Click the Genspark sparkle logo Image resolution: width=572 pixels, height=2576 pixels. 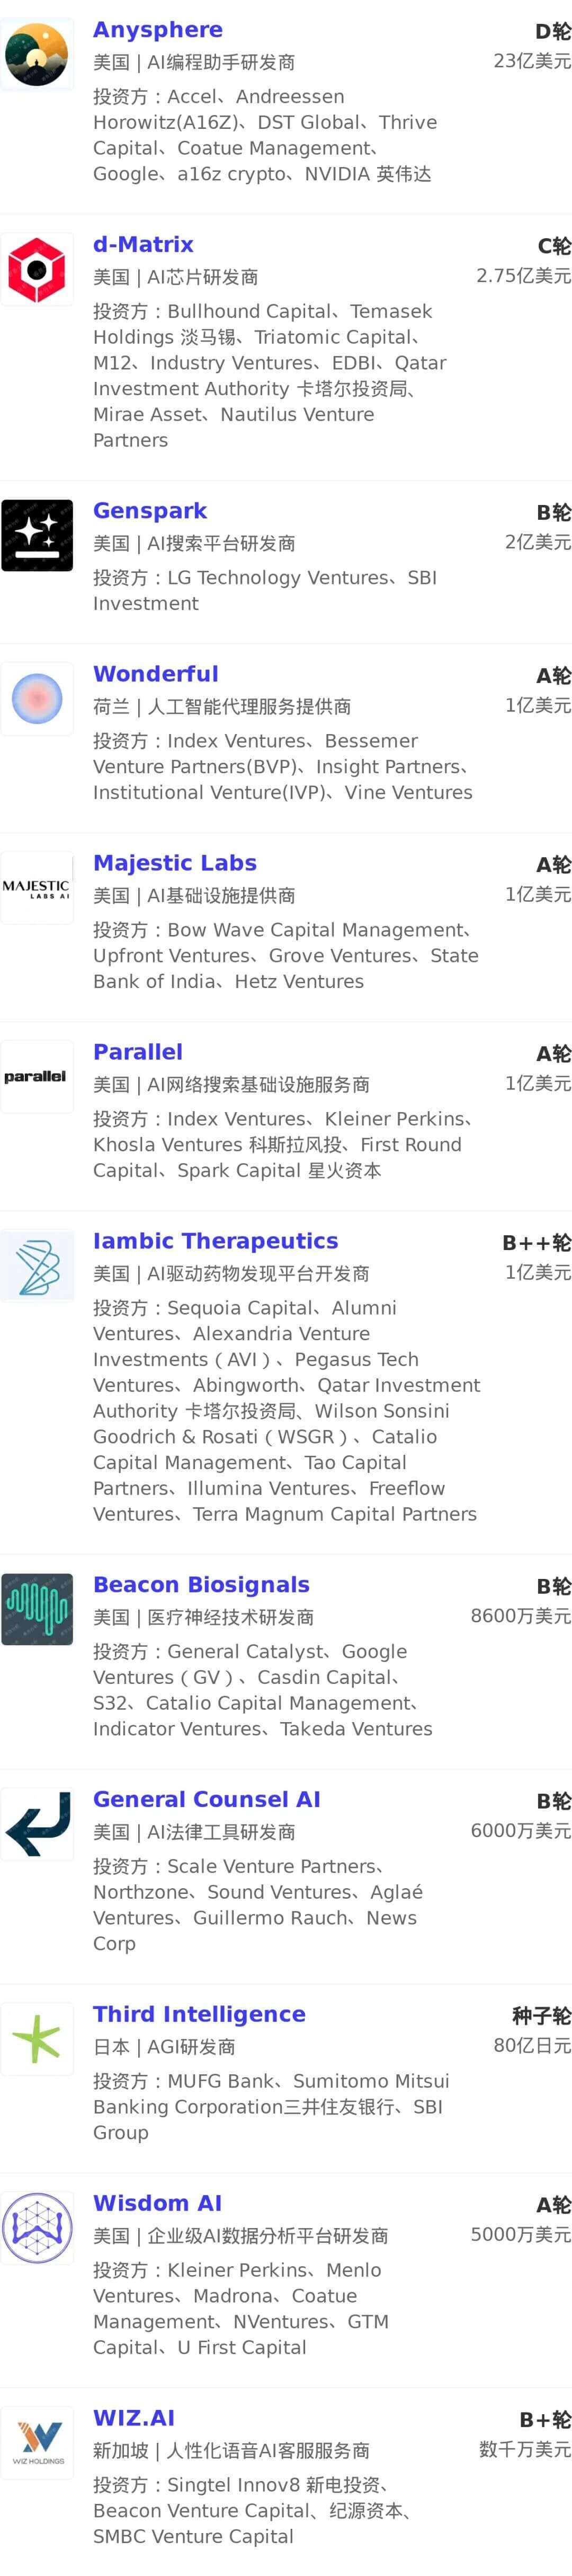pyautogui.click(x=37, y=535)
